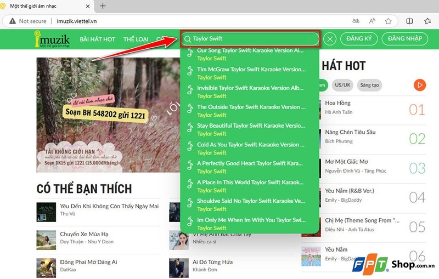Click the Taylor Swift search field

click(250, 38)
